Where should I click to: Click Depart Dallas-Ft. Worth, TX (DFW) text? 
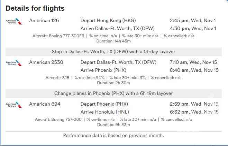(x=118, y=62)
